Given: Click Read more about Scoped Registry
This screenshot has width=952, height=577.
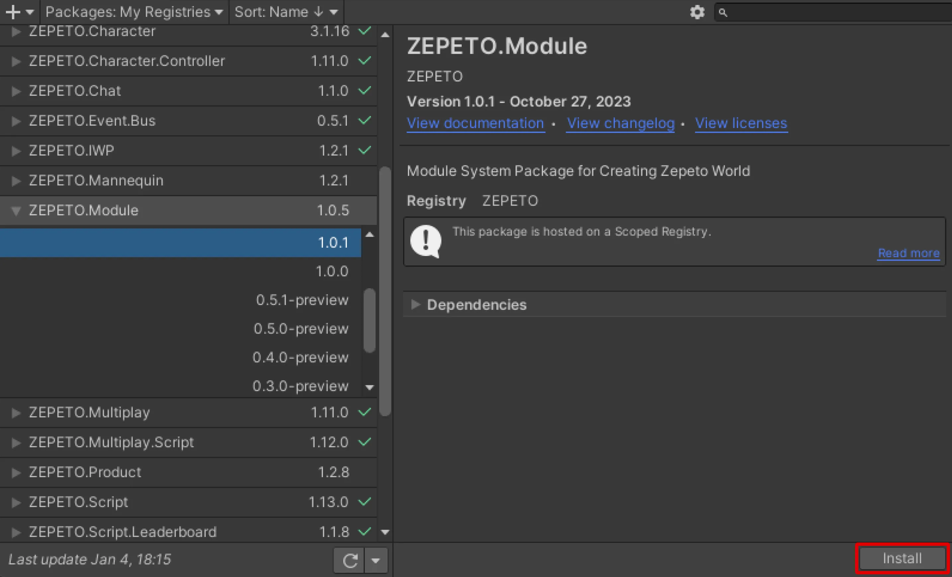Looking at the screenshot, I should [x=908, y=253].
